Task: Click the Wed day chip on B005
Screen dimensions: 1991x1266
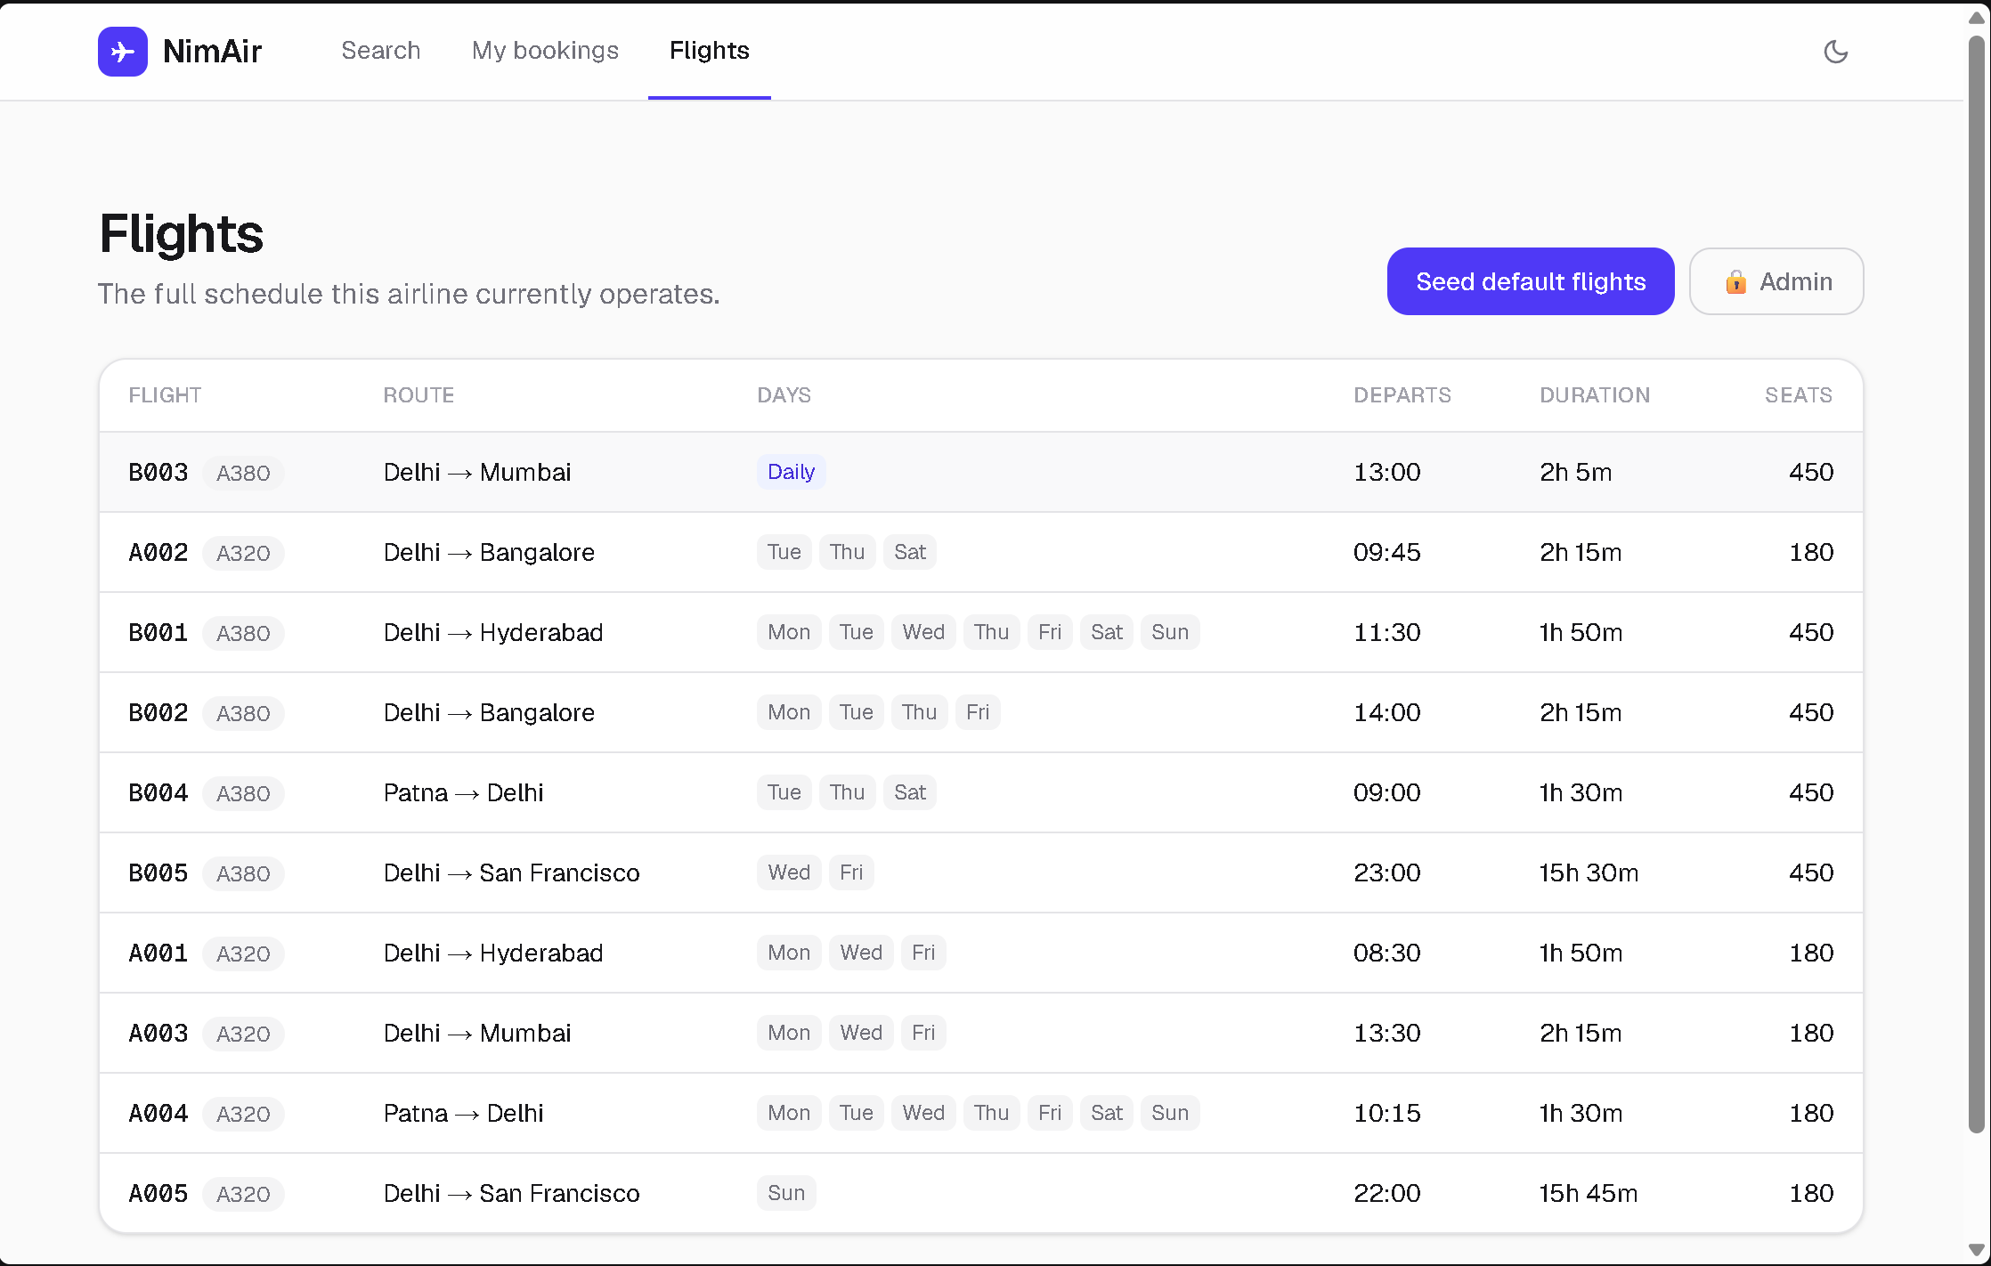Action: 789,872
